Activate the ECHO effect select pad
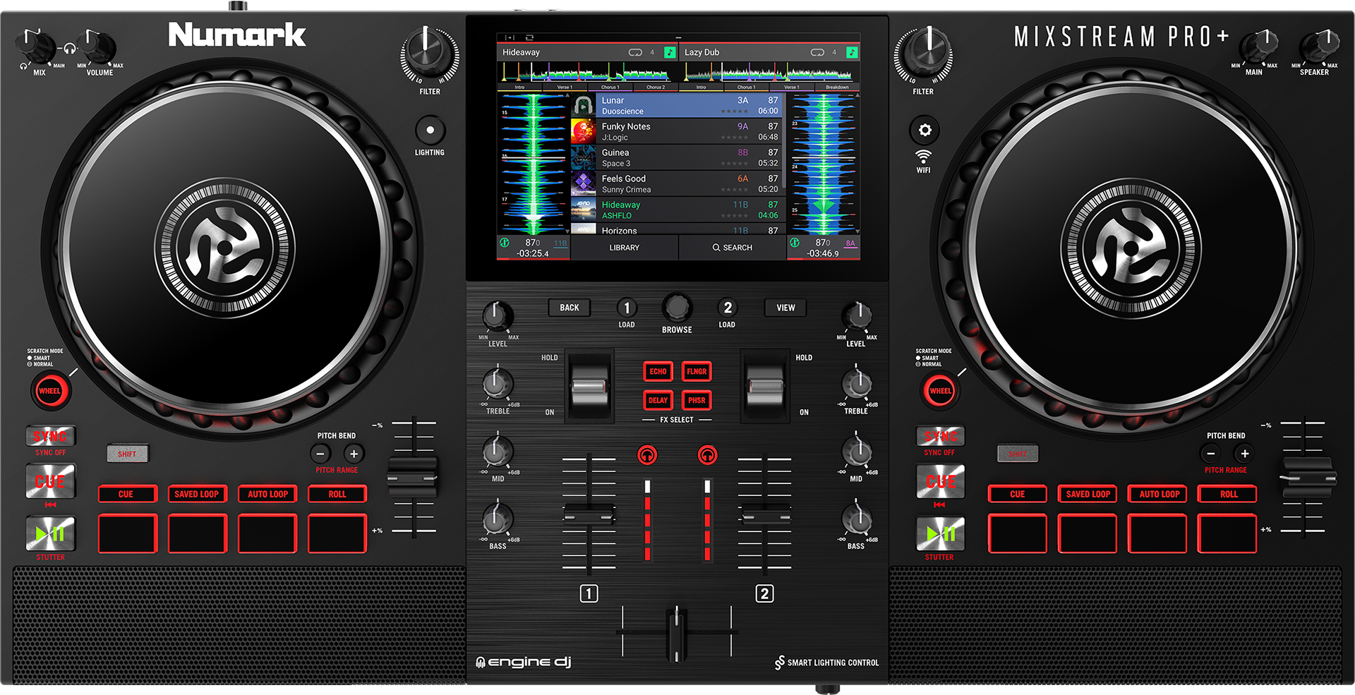 pos(657,372)
